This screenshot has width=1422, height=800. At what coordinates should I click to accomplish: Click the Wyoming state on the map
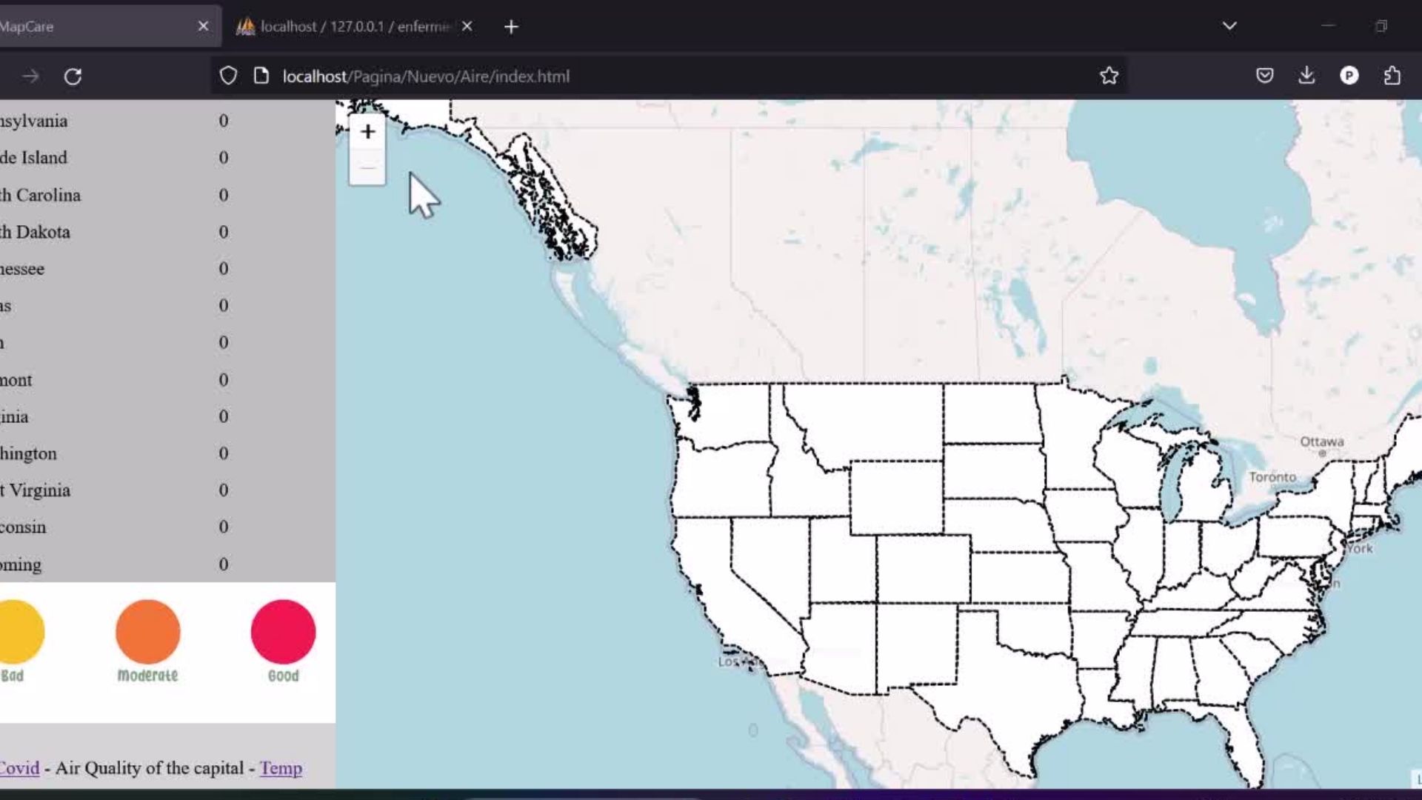pyautogui.click(x=896, y=496)
